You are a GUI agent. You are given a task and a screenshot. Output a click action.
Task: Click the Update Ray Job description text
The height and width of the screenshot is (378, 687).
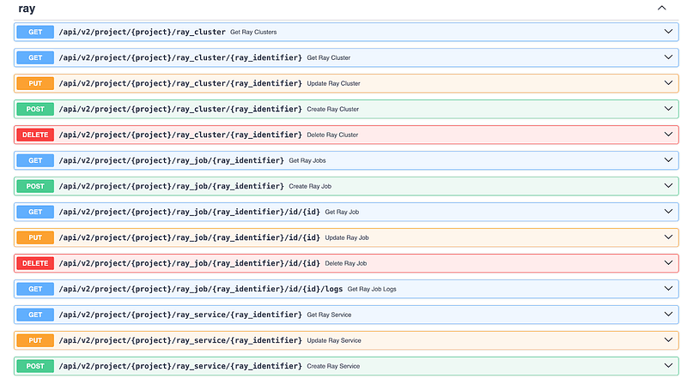[x=347, y=237]
